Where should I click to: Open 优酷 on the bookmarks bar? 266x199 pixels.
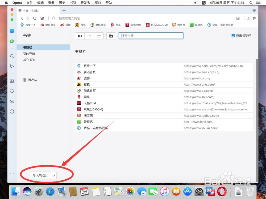[220, 25]
